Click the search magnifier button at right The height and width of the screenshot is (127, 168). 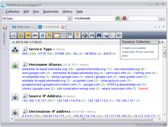162,18
